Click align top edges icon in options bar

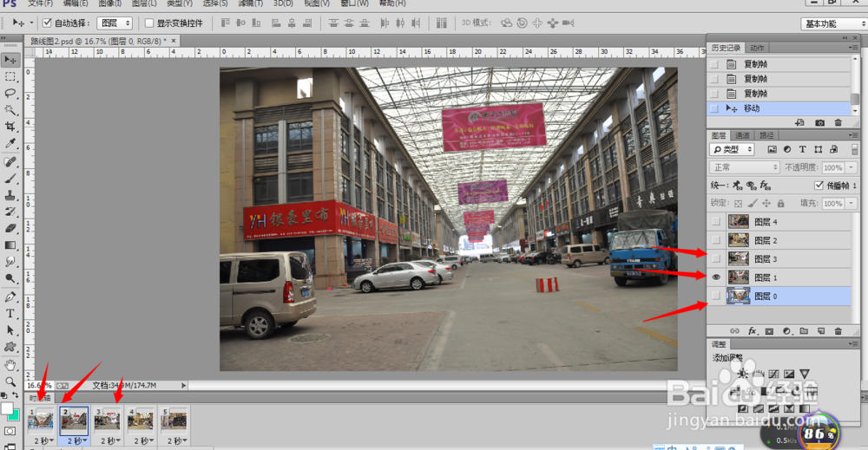pos(225,23)
